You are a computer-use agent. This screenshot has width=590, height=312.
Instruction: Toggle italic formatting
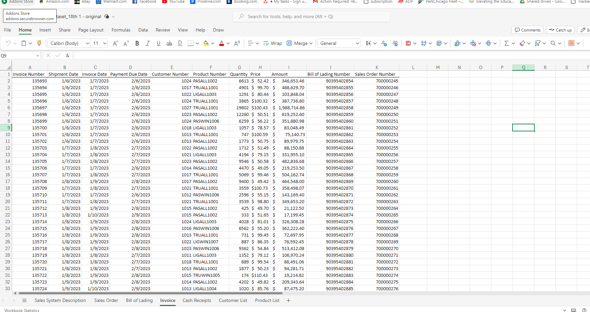pyautogui.click(x=147, y=43)
